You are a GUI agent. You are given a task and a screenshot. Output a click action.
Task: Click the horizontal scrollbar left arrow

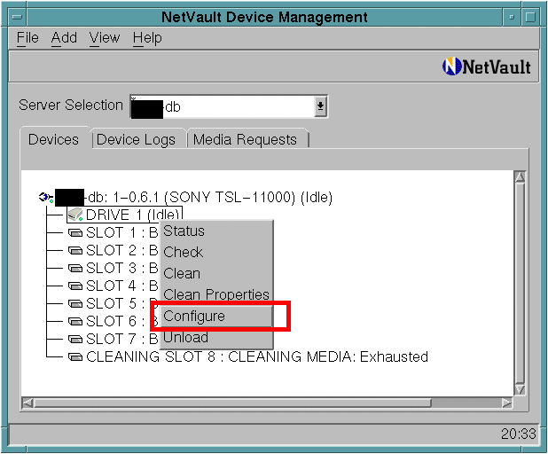(x=27, y=403)
